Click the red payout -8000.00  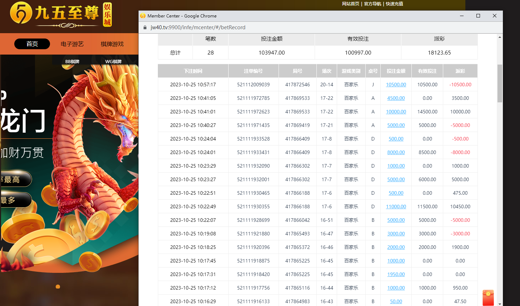point(460,152)
